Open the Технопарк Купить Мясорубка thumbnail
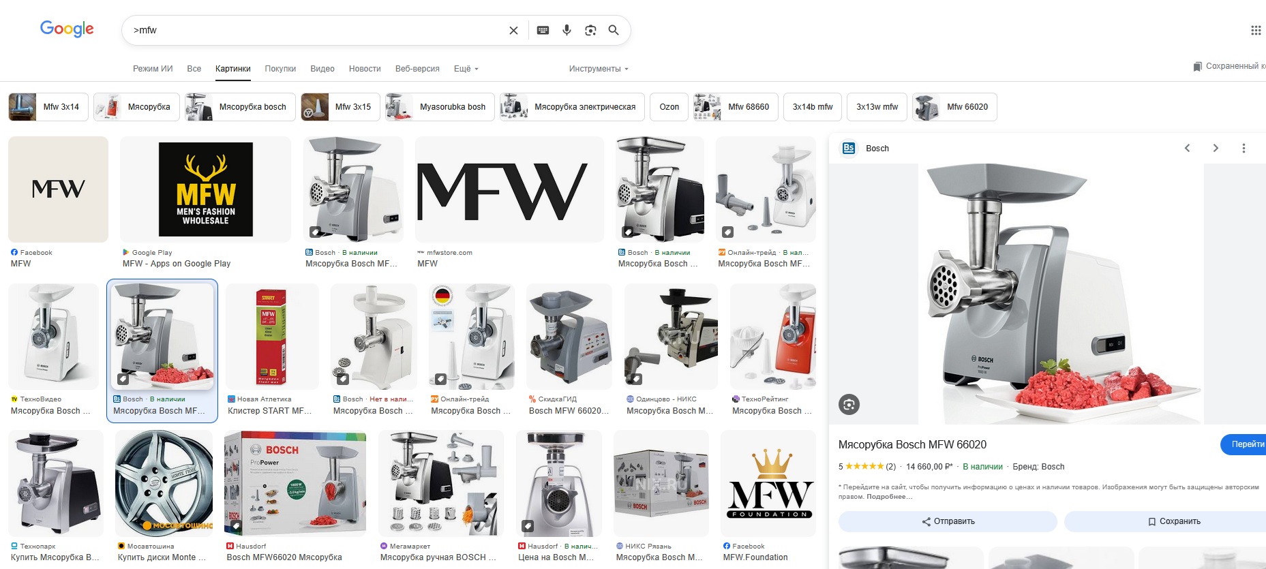Screen dimensions: 1266x569 [56, 483]
